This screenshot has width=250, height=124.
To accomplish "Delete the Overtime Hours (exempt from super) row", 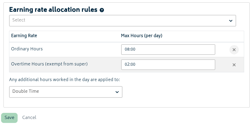I will (234, 65).
